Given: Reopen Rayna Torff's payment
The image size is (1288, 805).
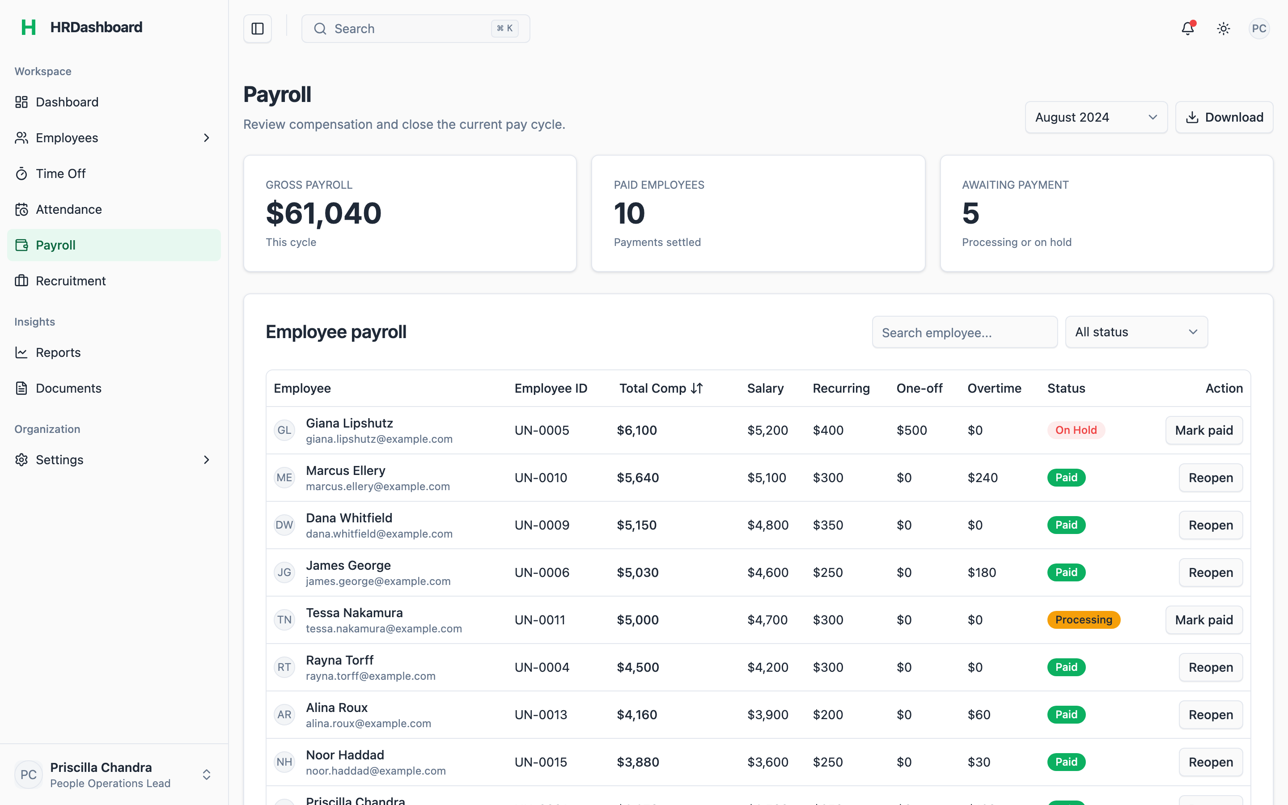Looking at the screenshot, I should 1211,667.
